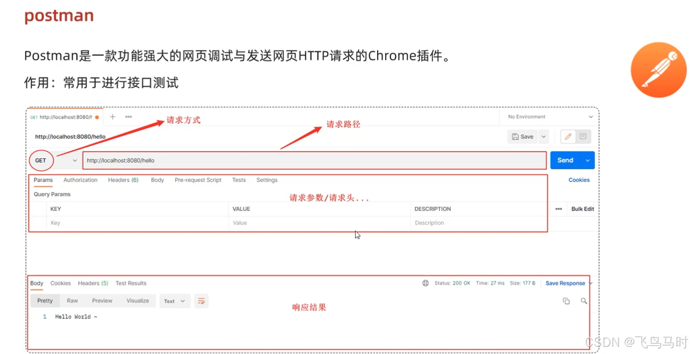Open the Tests tab

point(239,180)
